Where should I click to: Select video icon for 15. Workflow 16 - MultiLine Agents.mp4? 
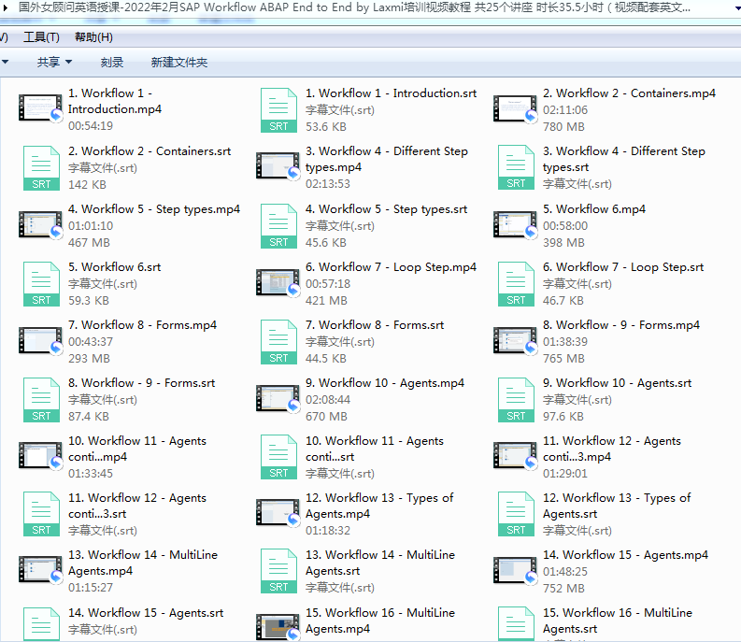(278, 626)
